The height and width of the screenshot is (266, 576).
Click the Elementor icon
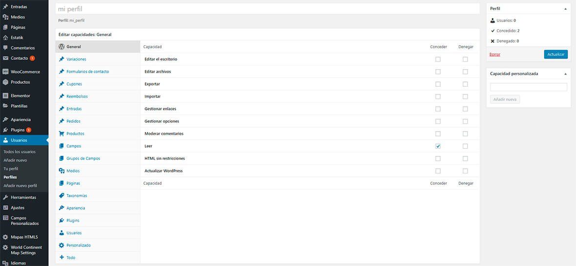[5, 95]
